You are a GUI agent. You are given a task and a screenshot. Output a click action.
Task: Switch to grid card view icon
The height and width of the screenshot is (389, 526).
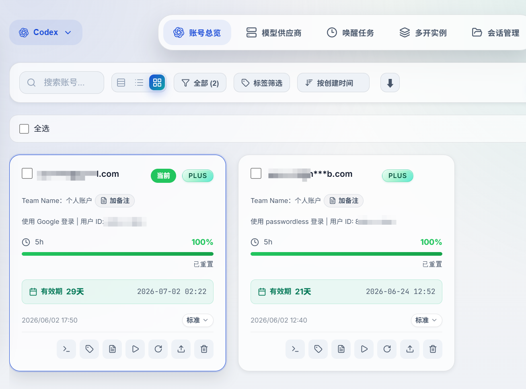coord(157,83)
